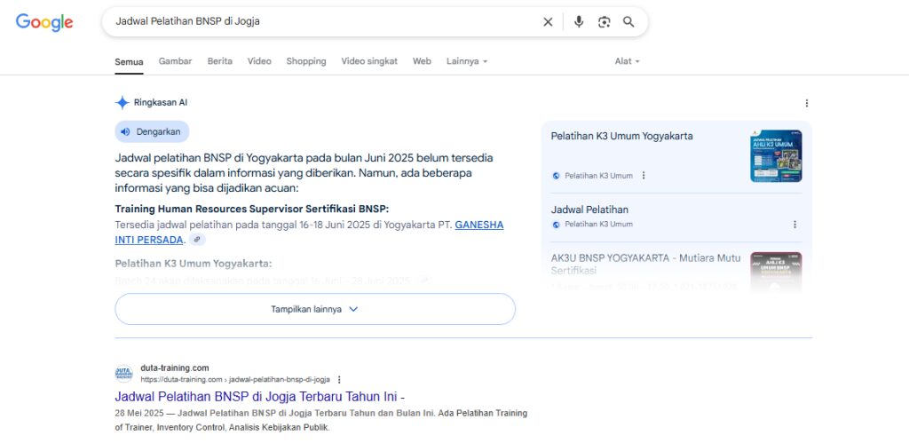The height and width of the screenshot is (443, 909).
Task: Open AI summary three-dot options menu
Action: pyautogui.click(x=806, y=103)
